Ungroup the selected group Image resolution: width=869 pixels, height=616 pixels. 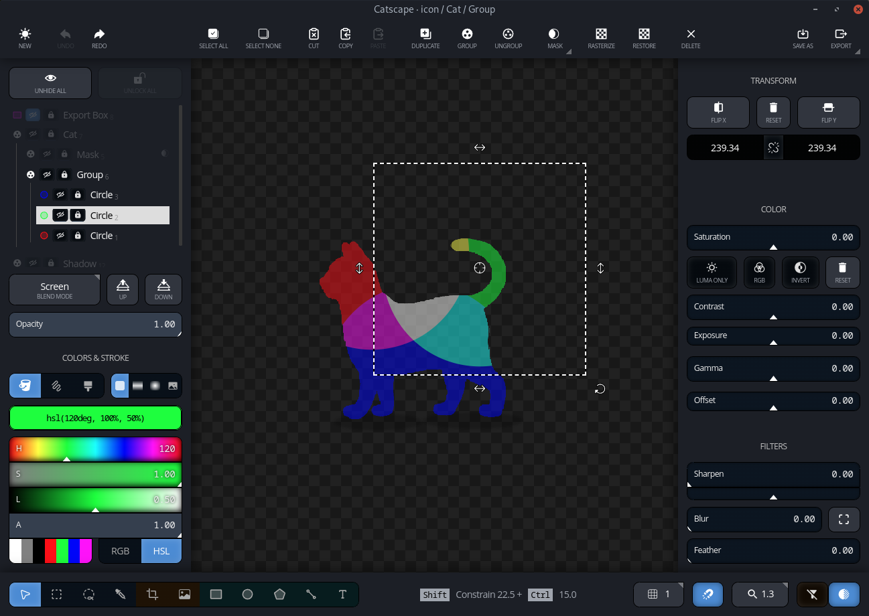pos(508,39)
